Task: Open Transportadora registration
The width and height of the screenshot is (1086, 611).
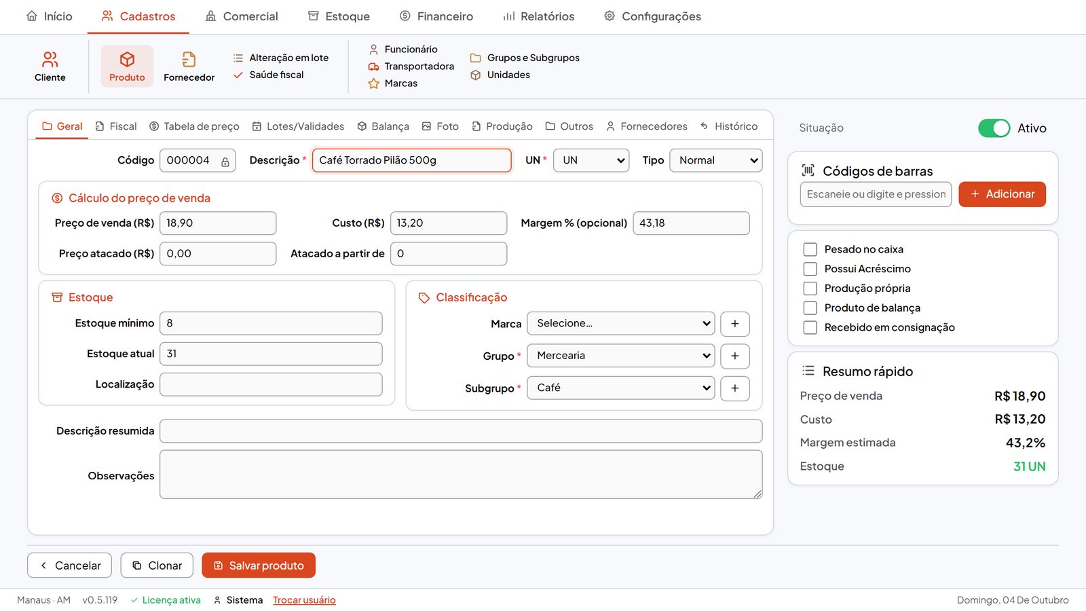Action: click(x=411, y=66)
